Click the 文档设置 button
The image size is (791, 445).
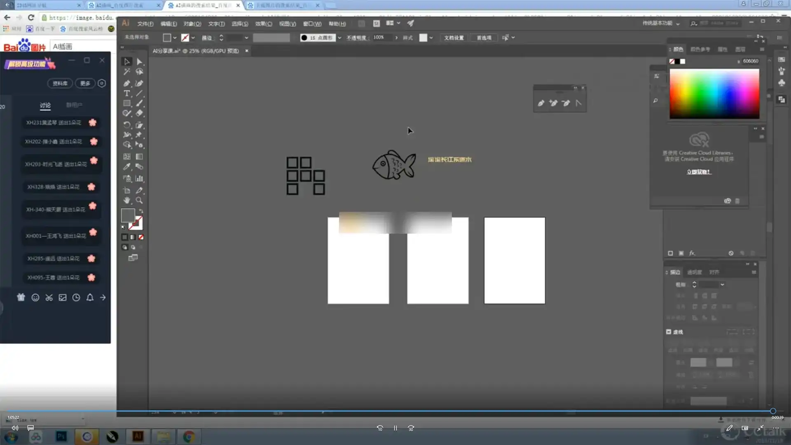tap(454, 37)
